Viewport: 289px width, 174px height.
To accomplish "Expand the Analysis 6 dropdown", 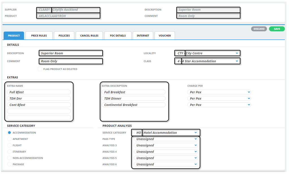I will pos(195,164).
